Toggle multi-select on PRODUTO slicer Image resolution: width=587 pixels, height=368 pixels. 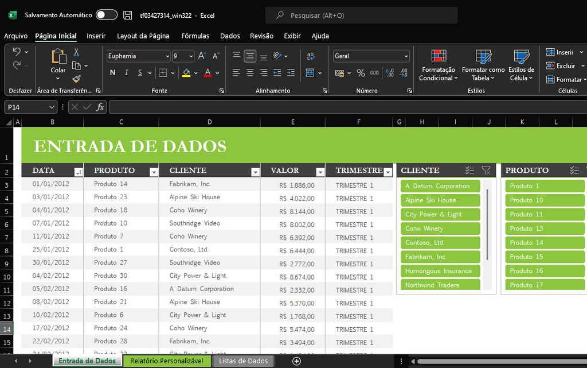[x=574, y=171]
